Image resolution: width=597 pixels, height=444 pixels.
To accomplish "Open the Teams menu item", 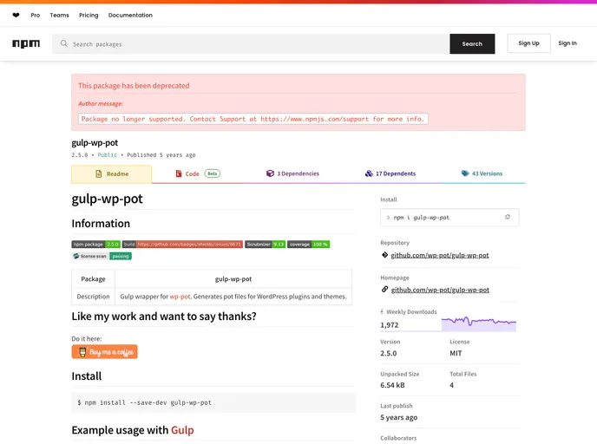I will [x=59, y=16].
